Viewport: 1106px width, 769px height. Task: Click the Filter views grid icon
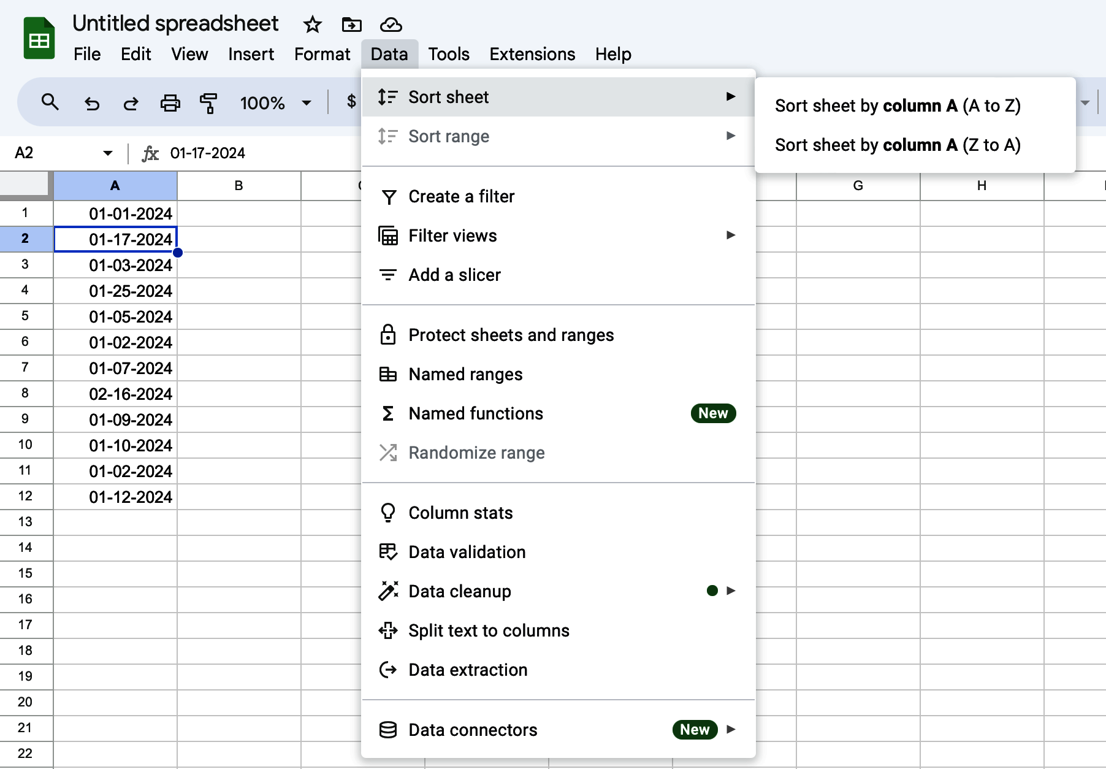[388, 235]
